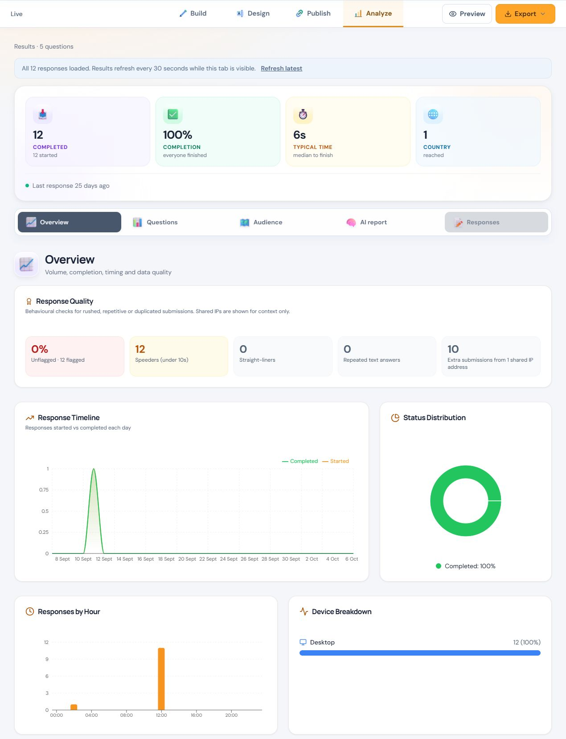The height and width of the screenshot is (739, 566).
Task: Click the green checkmark Completion icon
Action: pyautogui.click(x=173, y=115)
